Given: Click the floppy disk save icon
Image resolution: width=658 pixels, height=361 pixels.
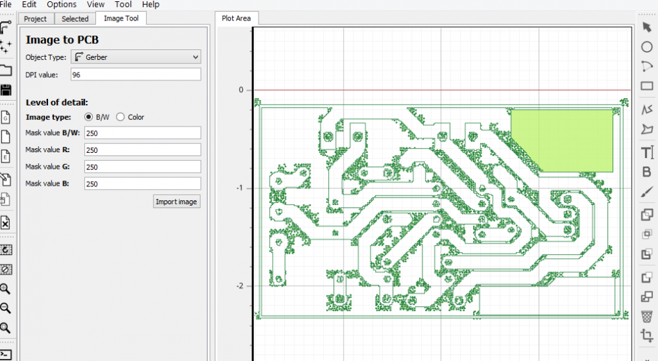Looking at the screenshot, I should pos(6,90).
